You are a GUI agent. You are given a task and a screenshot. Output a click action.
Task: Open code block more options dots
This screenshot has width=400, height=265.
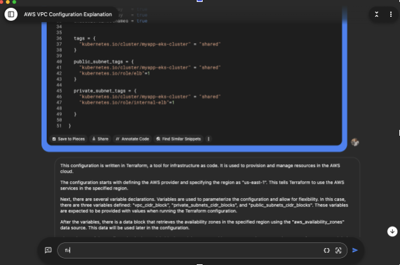pos(208,138)
